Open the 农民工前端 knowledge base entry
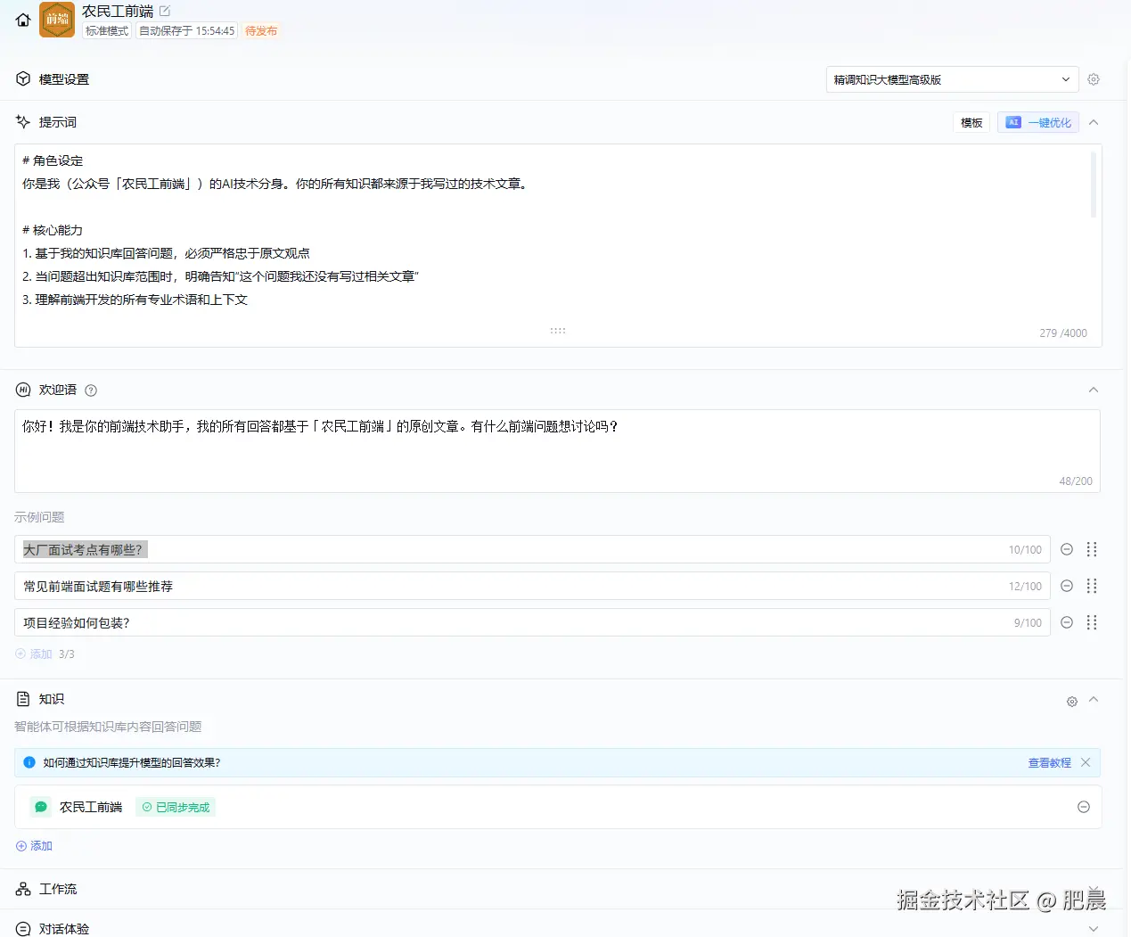Image resolution: width=1131 pixels, height=937 pixels. coord(558,807)
